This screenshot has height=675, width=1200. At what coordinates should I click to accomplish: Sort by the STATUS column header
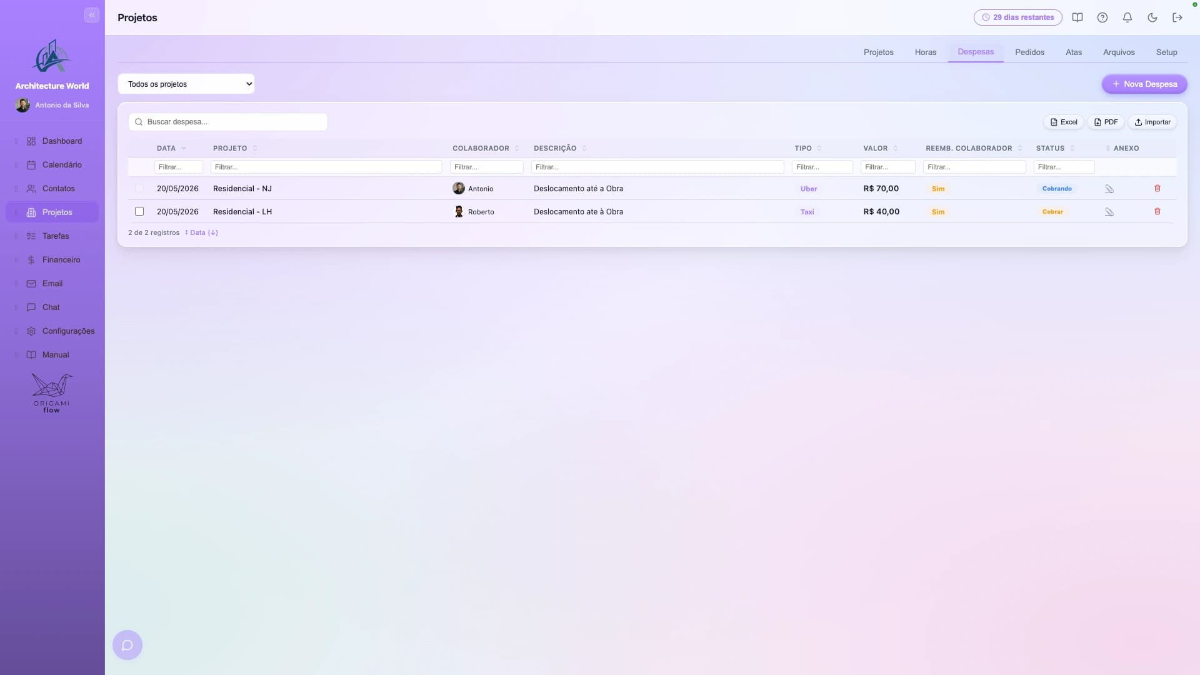1056,148
